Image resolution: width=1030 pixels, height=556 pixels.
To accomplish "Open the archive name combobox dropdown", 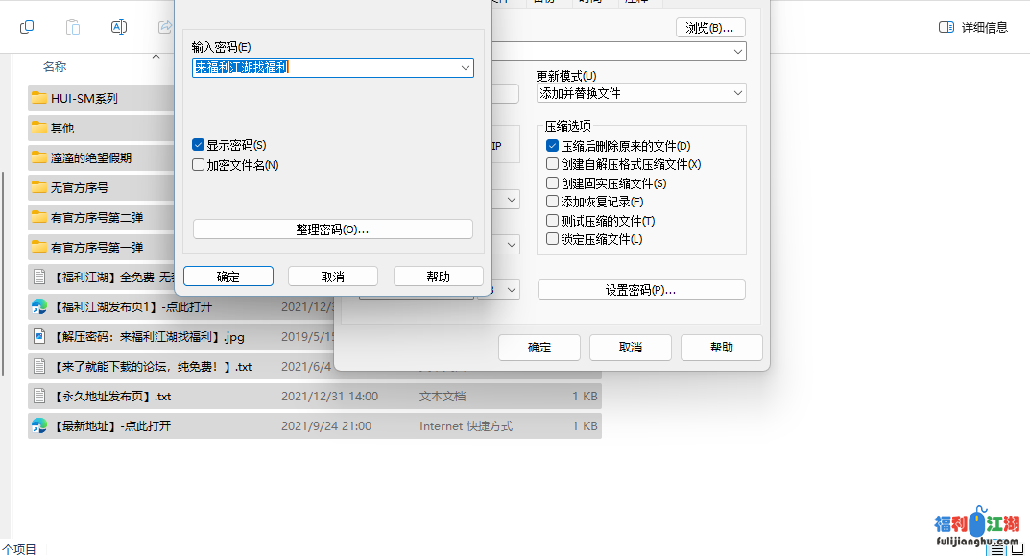I will [738, 51].
